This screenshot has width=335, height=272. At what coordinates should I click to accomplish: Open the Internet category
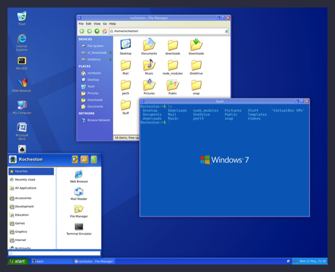(x=31, y=240)
